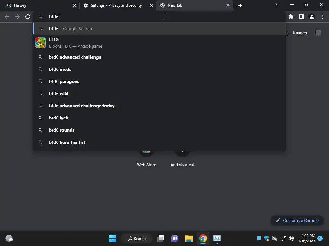Click in the address bar containing btd6
This screenshot has width=329, height=246.
159,17
